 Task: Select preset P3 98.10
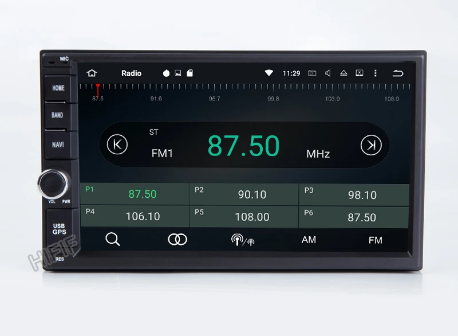tap(354, 195)
